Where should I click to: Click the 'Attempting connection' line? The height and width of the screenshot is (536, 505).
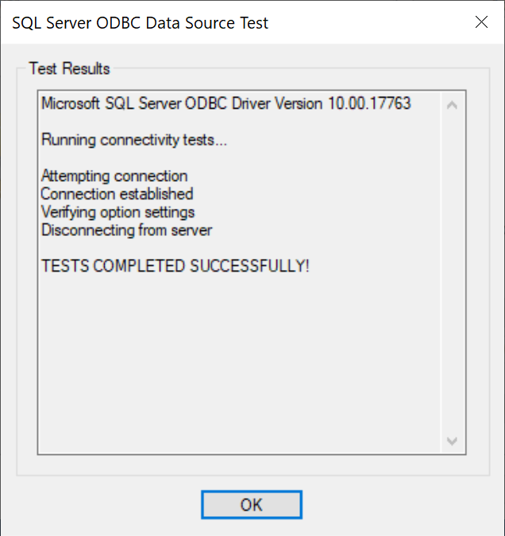click(x=114, y=176)
